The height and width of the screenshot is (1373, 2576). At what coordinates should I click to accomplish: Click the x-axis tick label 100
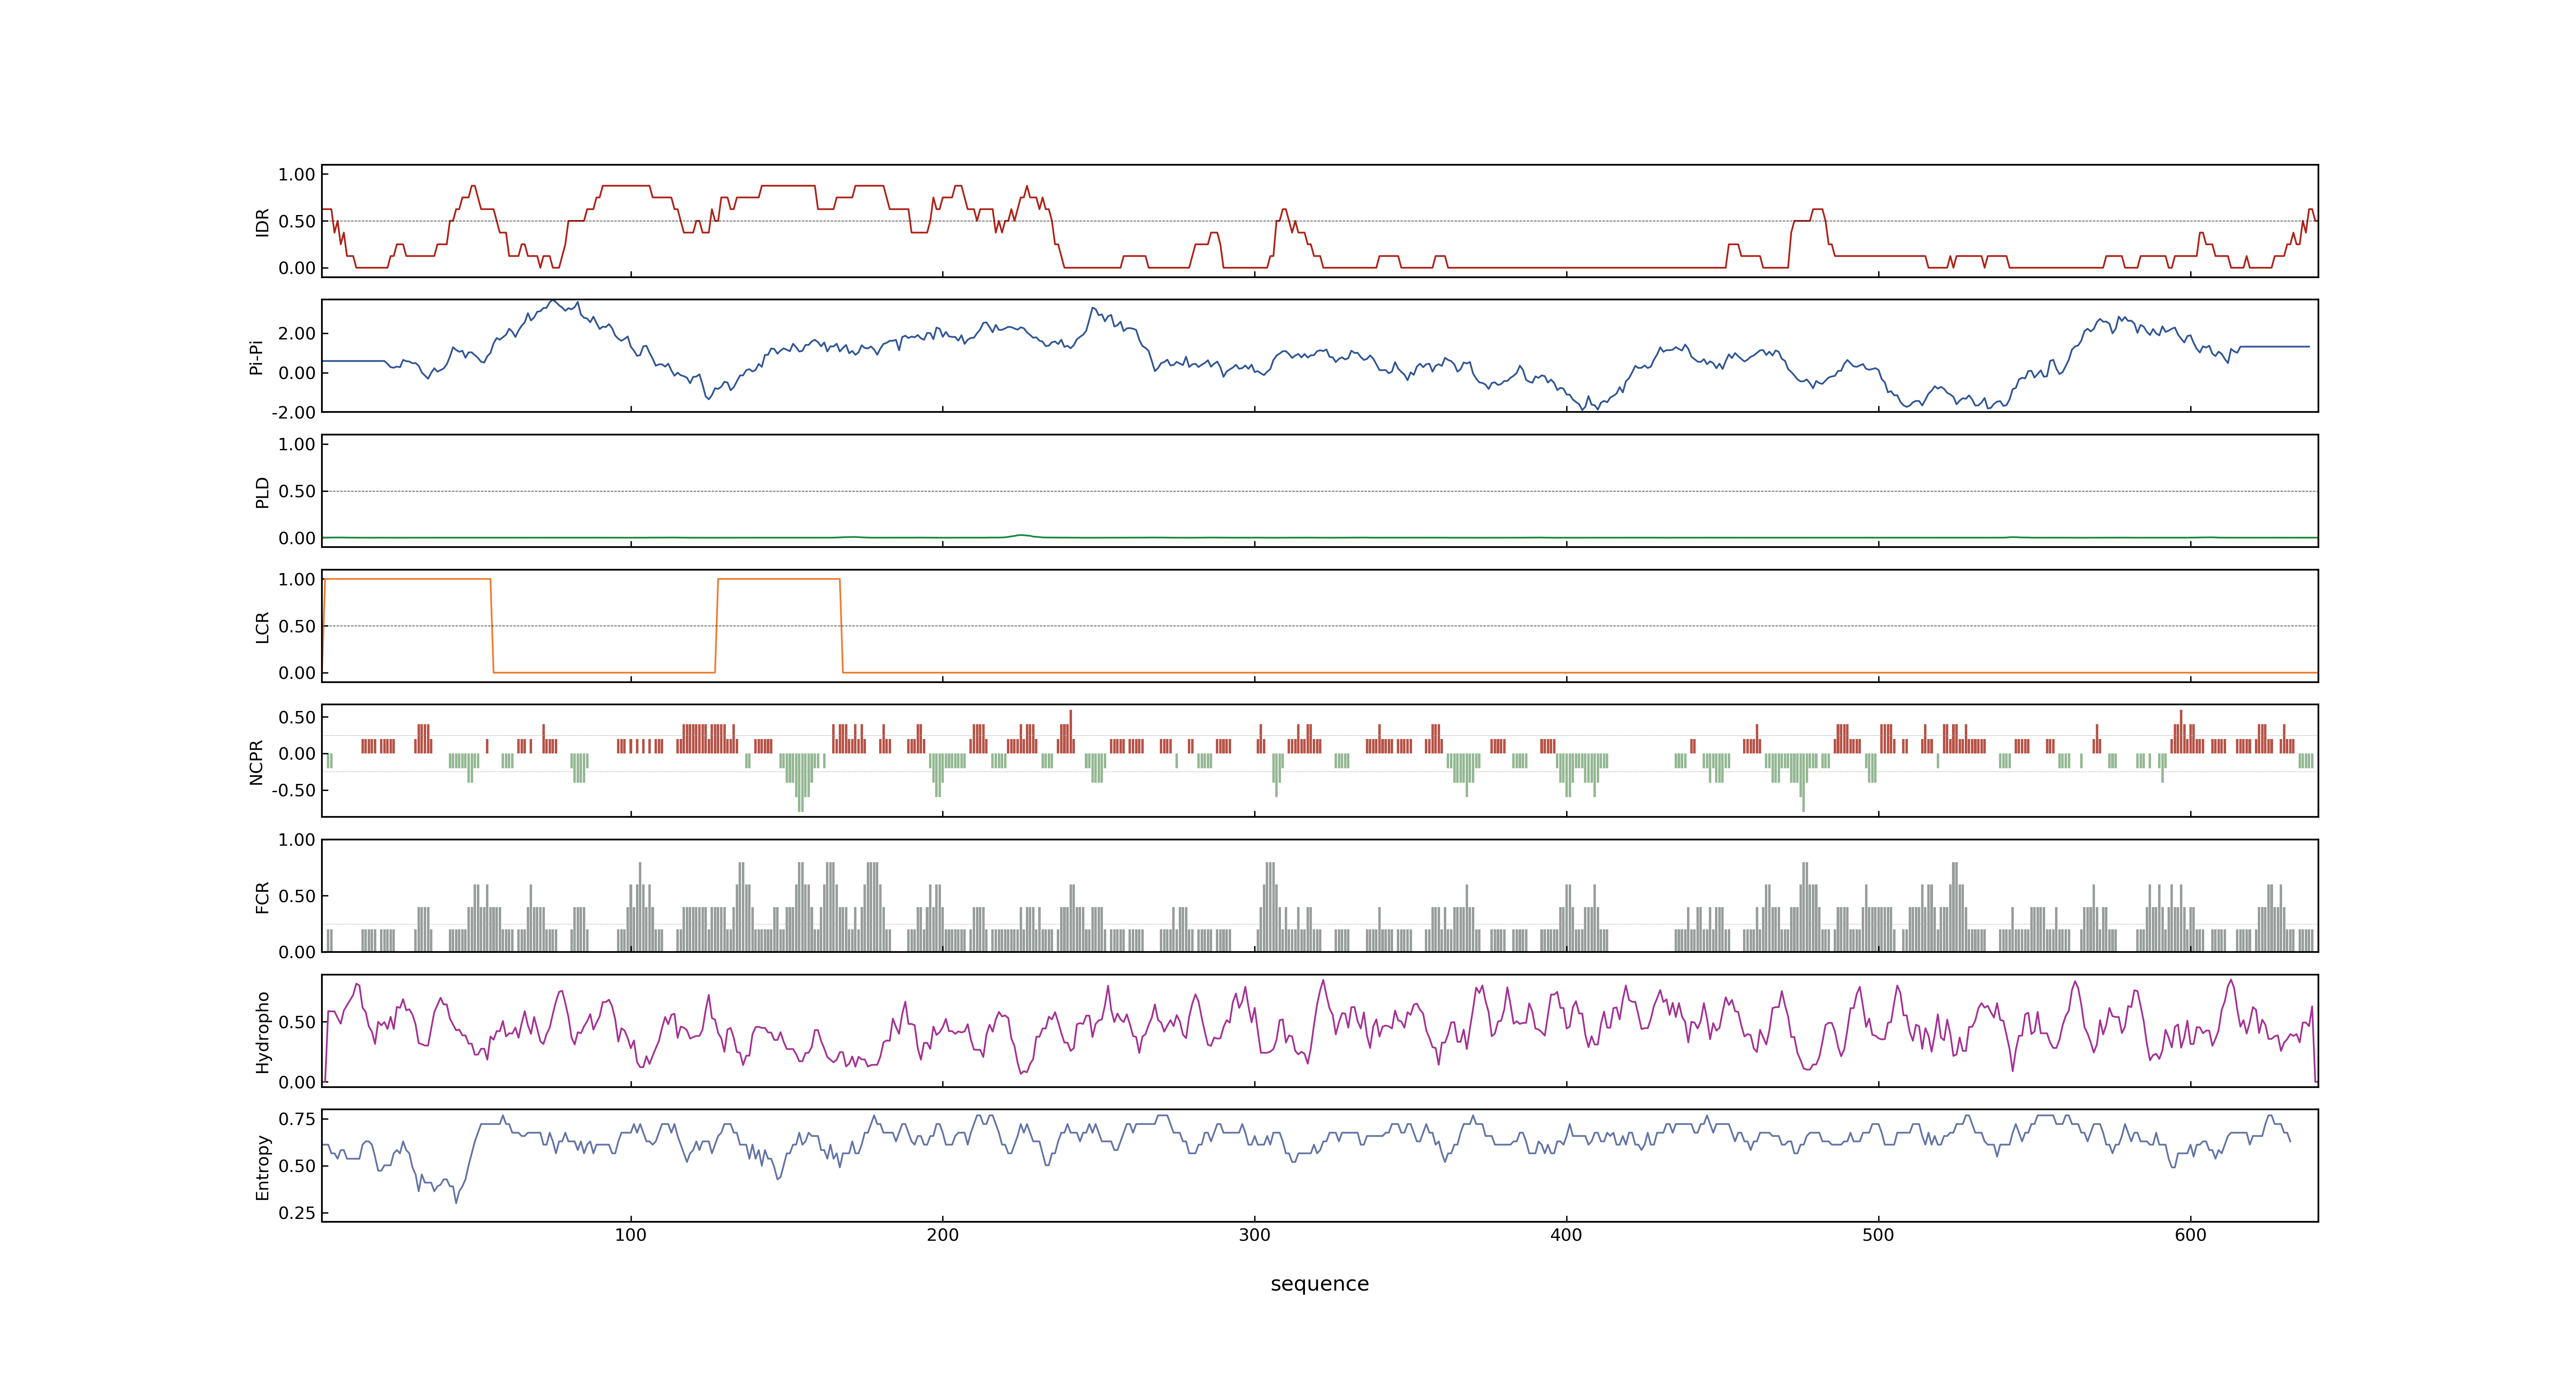pos(630,1234)
